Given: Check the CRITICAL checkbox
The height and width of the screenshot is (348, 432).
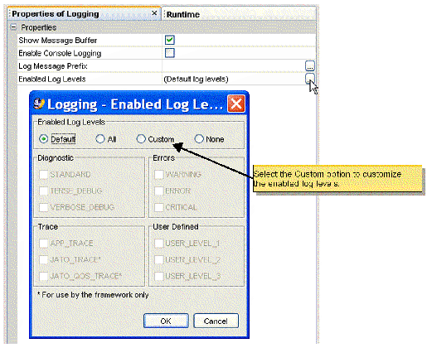Looking at the screenshot, I should 159,207.
